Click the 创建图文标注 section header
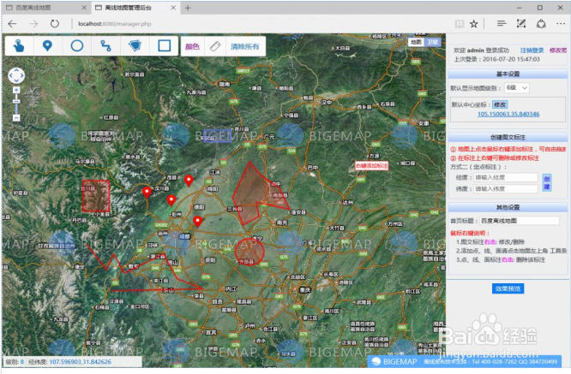The width and height of the screenshot is (571, 374). pos(508,138)
